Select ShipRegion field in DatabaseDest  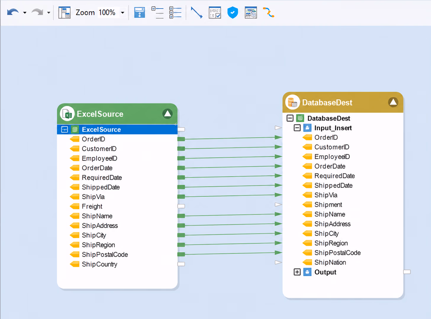(x=331, y=243)
